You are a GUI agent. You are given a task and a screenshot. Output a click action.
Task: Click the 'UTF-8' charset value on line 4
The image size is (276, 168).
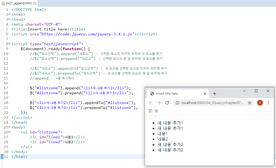(x=52, y=24)
